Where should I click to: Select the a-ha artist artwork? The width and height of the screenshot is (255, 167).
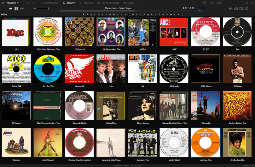pyautogui.click(x=111, y=69)
